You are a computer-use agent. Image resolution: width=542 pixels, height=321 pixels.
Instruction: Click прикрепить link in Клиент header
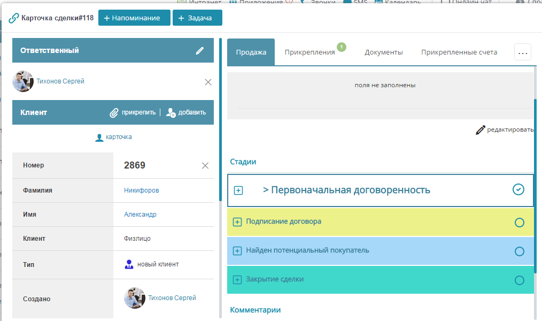pyautogui.click(x=138, y=112)
